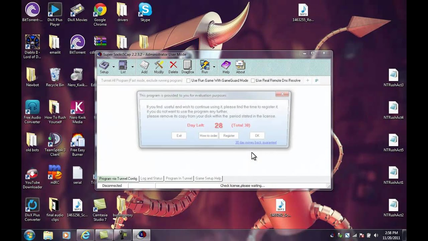This screenshot has height=241, width=428.
Task: Click OK in the evaluation dialog
Action: pos(257,136)
